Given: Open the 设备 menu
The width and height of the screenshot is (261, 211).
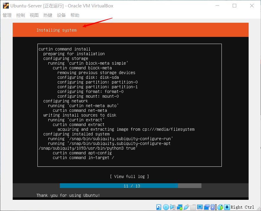Looking at the screenshot, I should 61,15.
